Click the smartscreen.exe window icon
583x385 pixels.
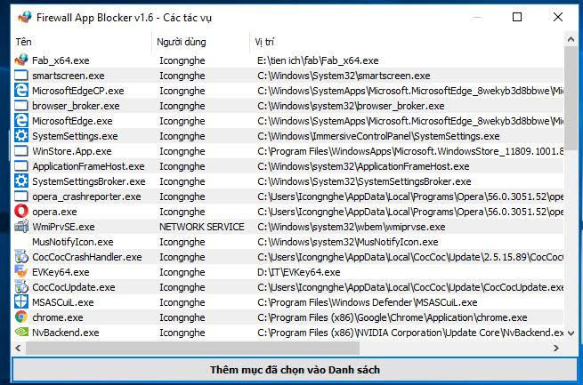tap(21, 76)
